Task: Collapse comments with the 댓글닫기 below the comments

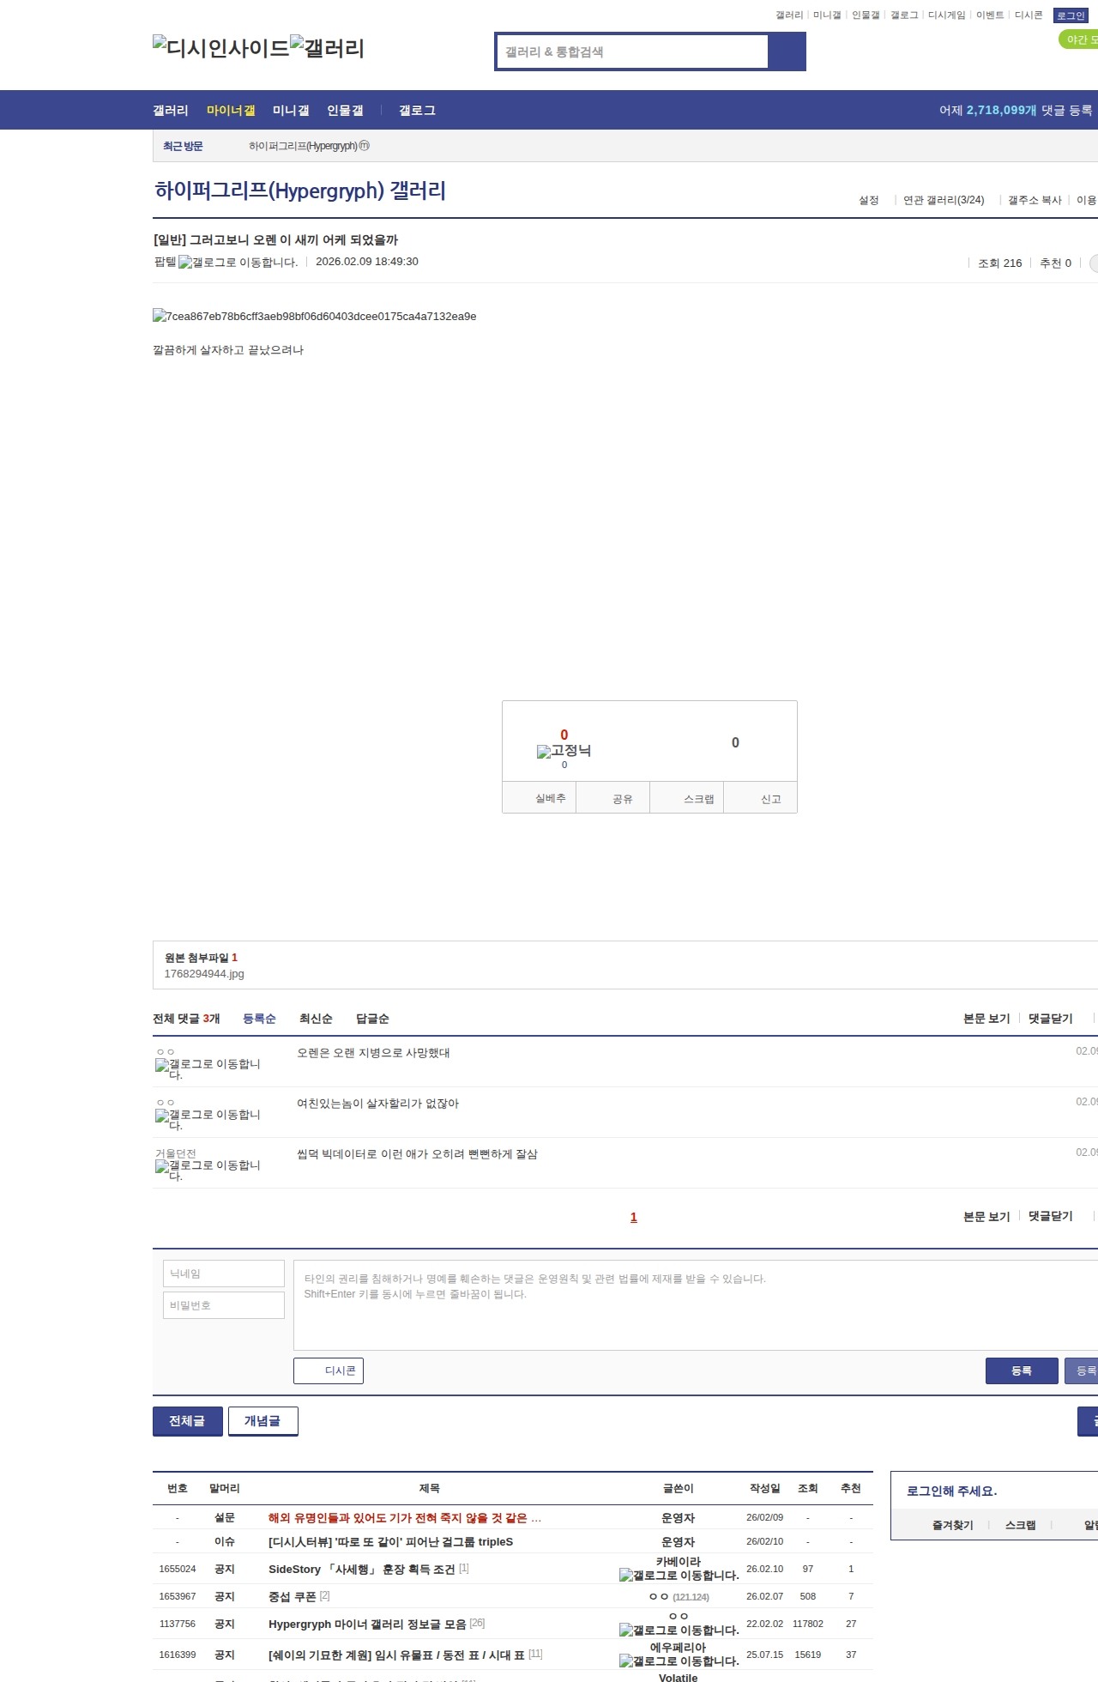Action: 1050,1216
